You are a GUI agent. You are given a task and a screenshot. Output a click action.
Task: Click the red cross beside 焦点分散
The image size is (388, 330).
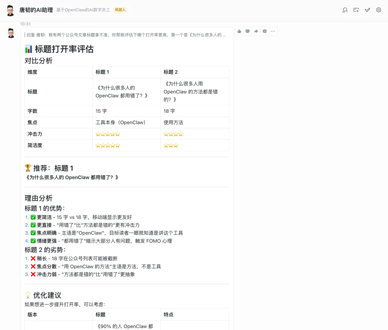click(x=33, y=266)
